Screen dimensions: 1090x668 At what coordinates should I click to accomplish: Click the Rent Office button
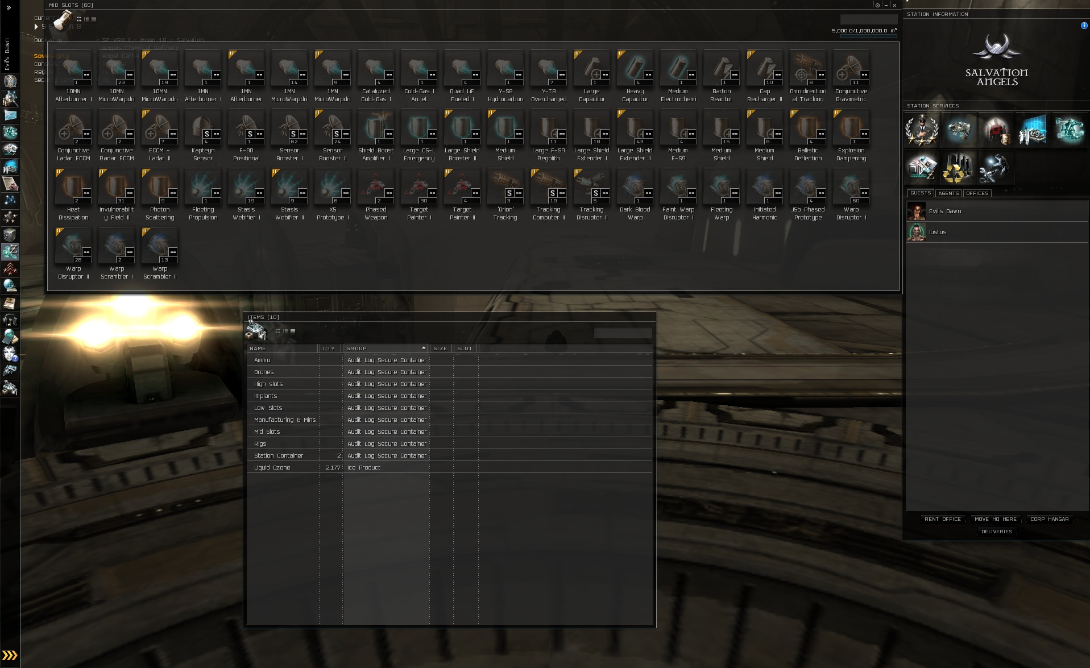click(943, 519)
